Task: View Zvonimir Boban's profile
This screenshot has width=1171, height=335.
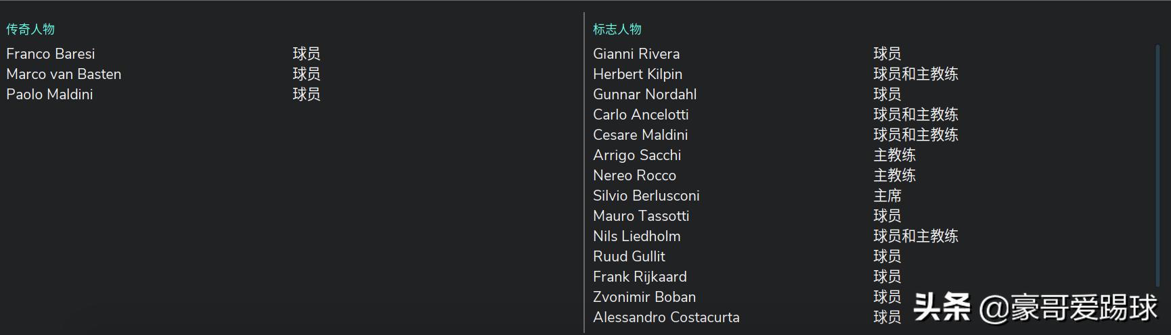Action: tap(644, 297)
